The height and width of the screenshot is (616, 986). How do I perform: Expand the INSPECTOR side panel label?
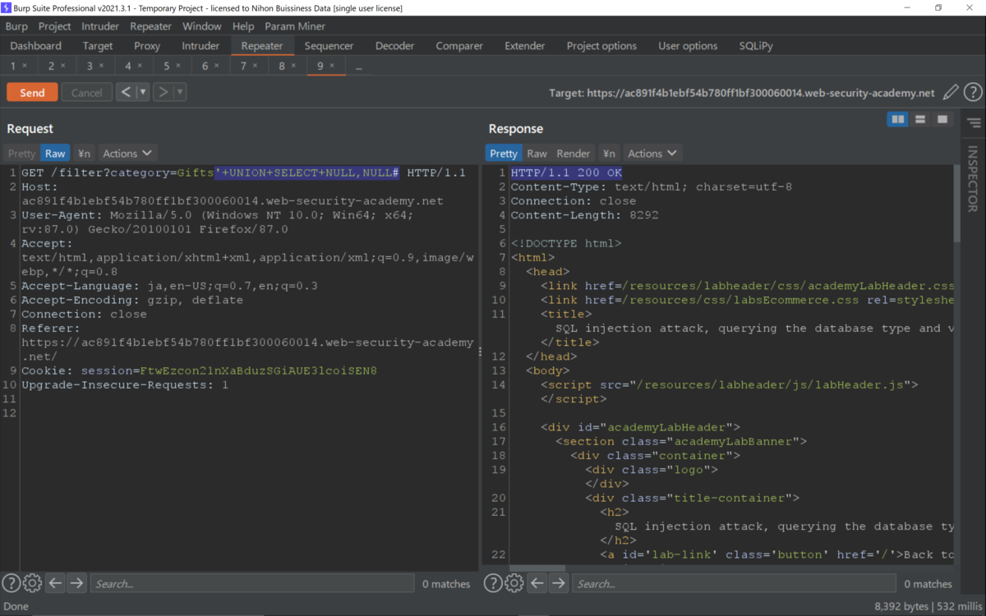pyautogui.click(x=973, y=178)
